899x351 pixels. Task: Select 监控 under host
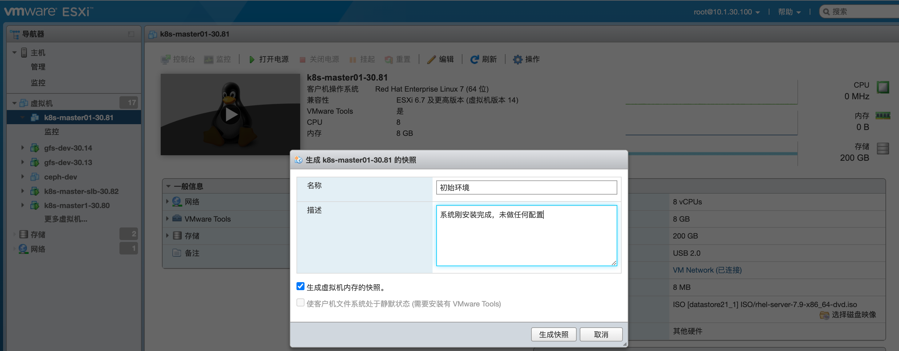pyautogui.click(x=38, y=83)
